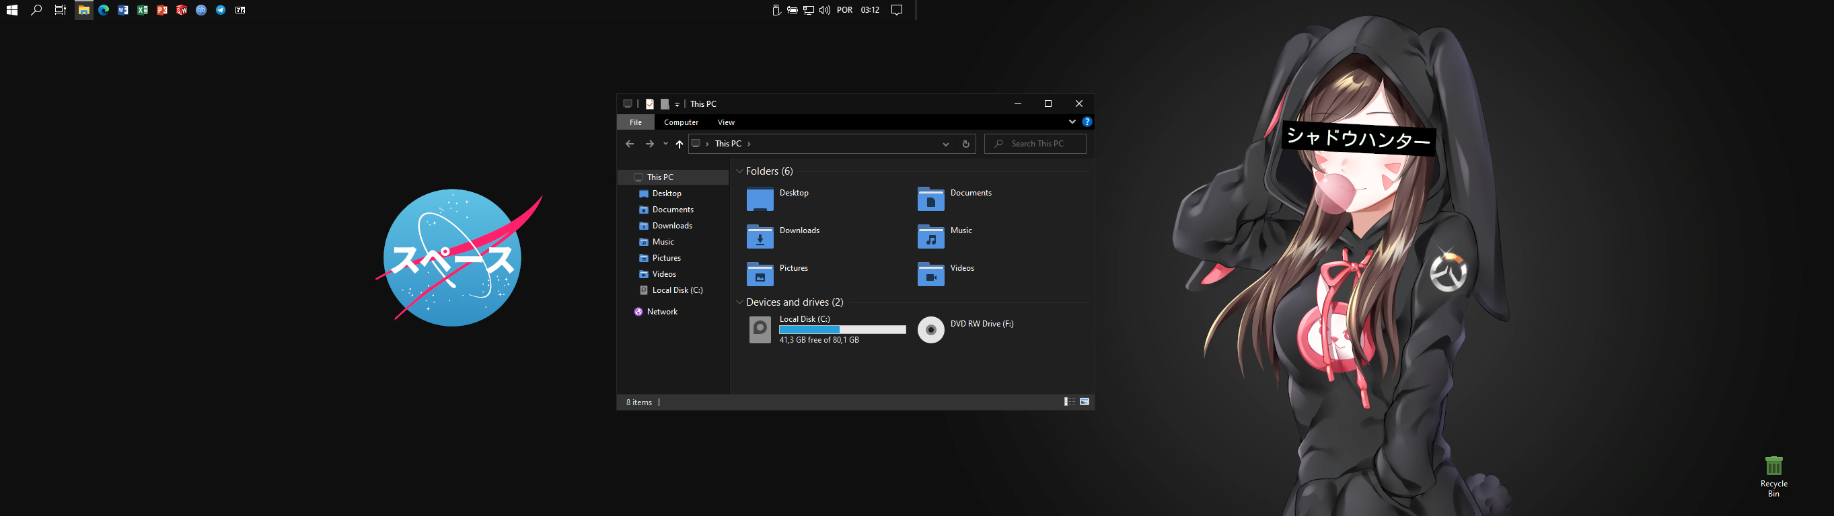
Task: Open the View ribbon tab
Action: point(725,122)
